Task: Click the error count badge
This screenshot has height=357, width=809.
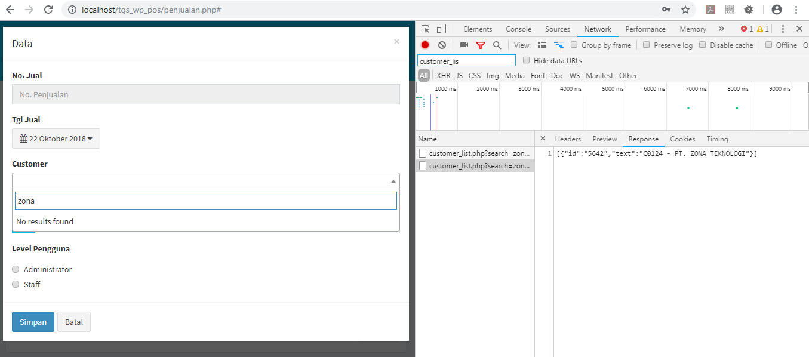Action: coord(746,29)
